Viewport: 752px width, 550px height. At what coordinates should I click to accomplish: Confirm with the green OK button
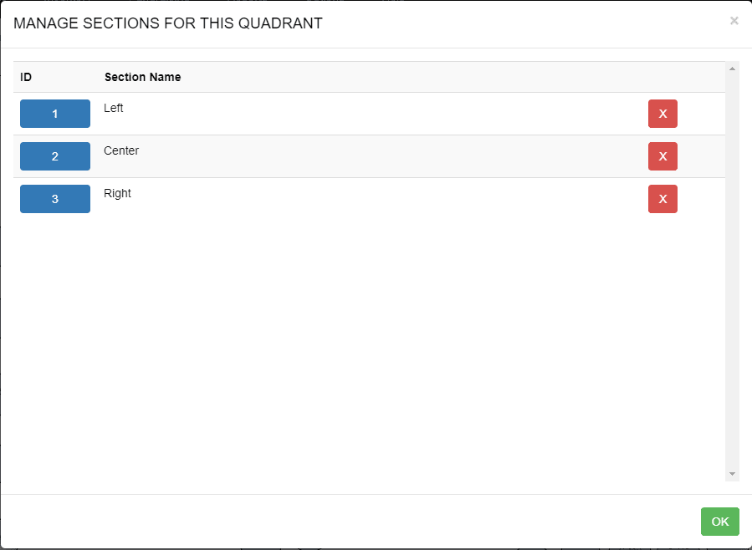[x=719, y=522]
